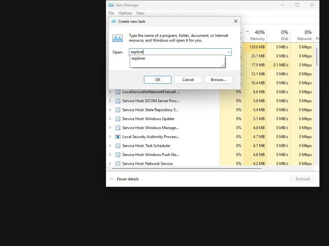The width and height of the screenshot is (329, 246).
Task: Select the LocalServiceNoNetworkFirewall row text
Action: tap(151, 92)
